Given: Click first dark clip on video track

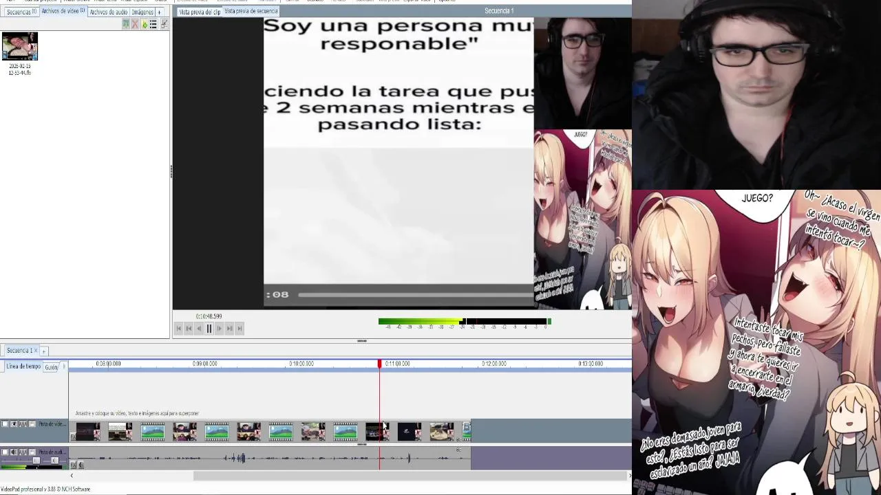Looking at the screenshot, I should click(x=88, y=431).
